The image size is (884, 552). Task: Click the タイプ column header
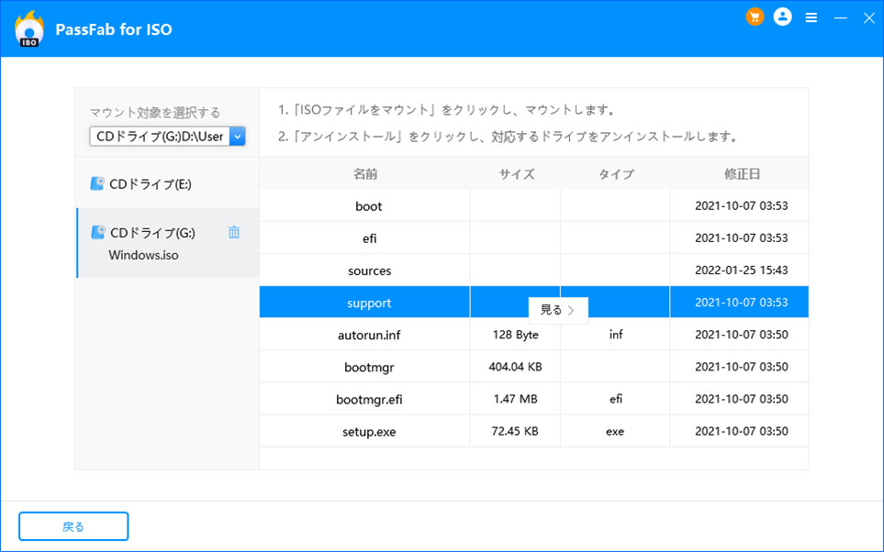tap(616, 174)
